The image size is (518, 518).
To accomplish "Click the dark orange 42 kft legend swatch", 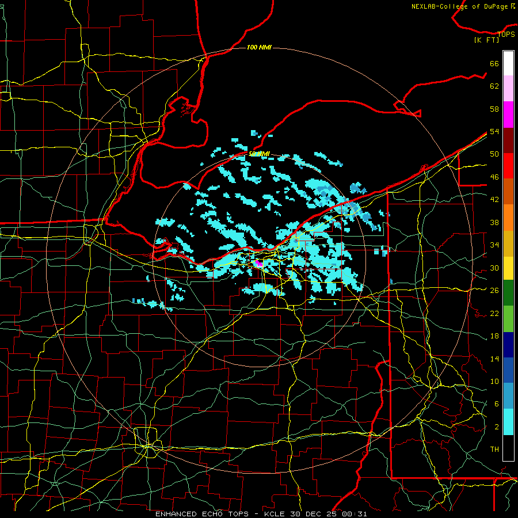I will coord(508,192).
